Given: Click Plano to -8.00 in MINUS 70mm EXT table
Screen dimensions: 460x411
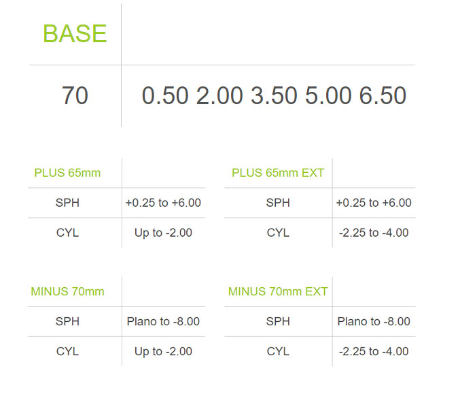Looking at the screenshot, I should coord(374,321).
